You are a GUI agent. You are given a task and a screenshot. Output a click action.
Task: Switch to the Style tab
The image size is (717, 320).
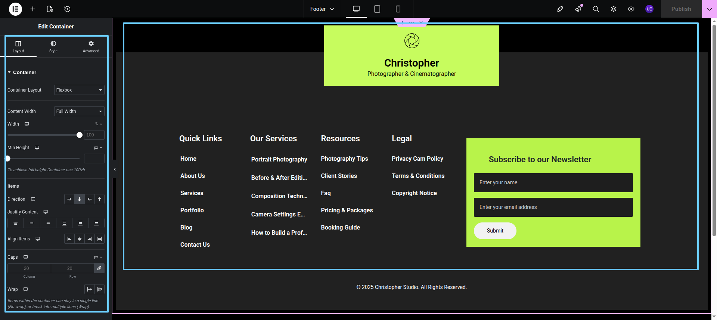(53, 47)
